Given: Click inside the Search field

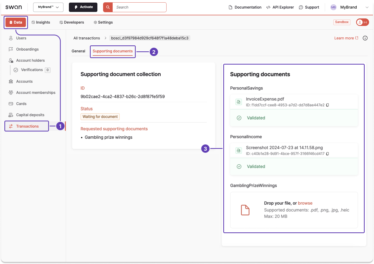Looking at the screenshot, I should (x=140, y=7).
